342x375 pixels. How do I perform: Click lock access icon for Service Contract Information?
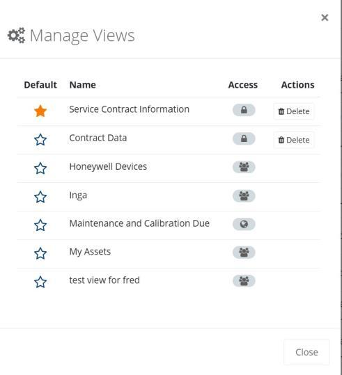(x=244, y=110)
